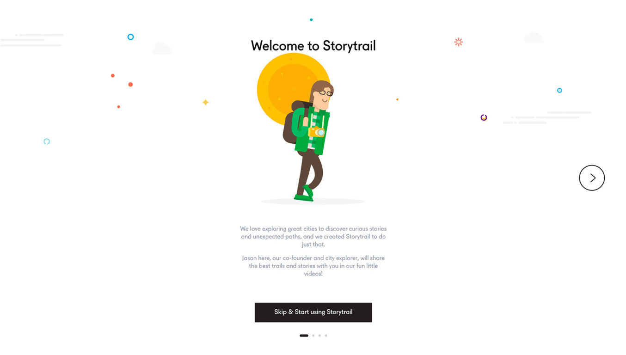Click the yellow four-point sparkle
626x355 pixels.
(206, 102)
